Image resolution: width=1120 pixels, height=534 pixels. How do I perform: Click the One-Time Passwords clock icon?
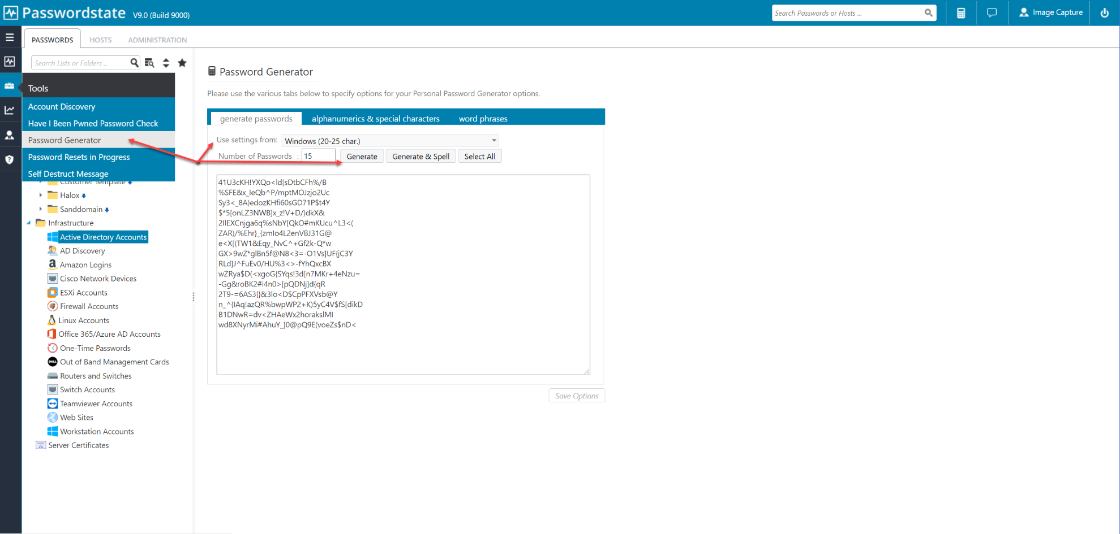tap(53, 348)
